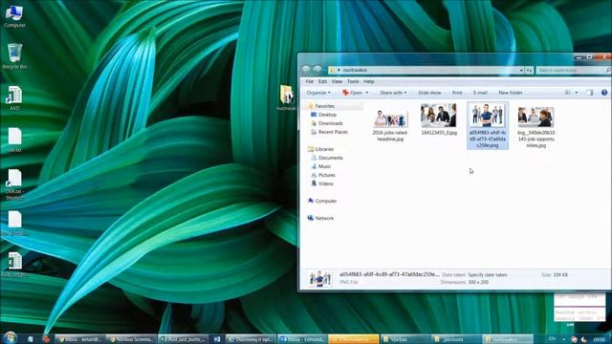
Task: Open the Edit menu
Action: point(322,81)
